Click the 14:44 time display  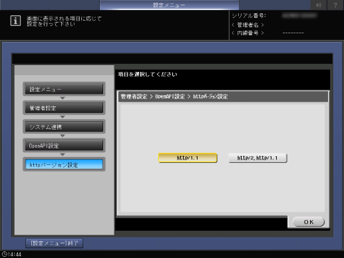15,254
